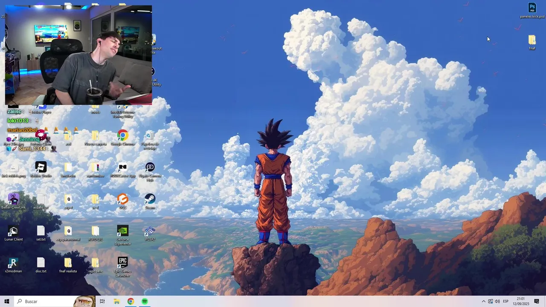Select the Nueva carpeta folder
Viewport: 546px width, 307px height.
(x=95, y=138)
